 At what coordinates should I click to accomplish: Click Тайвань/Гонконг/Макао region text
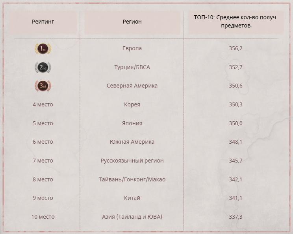tap(132, 179)
